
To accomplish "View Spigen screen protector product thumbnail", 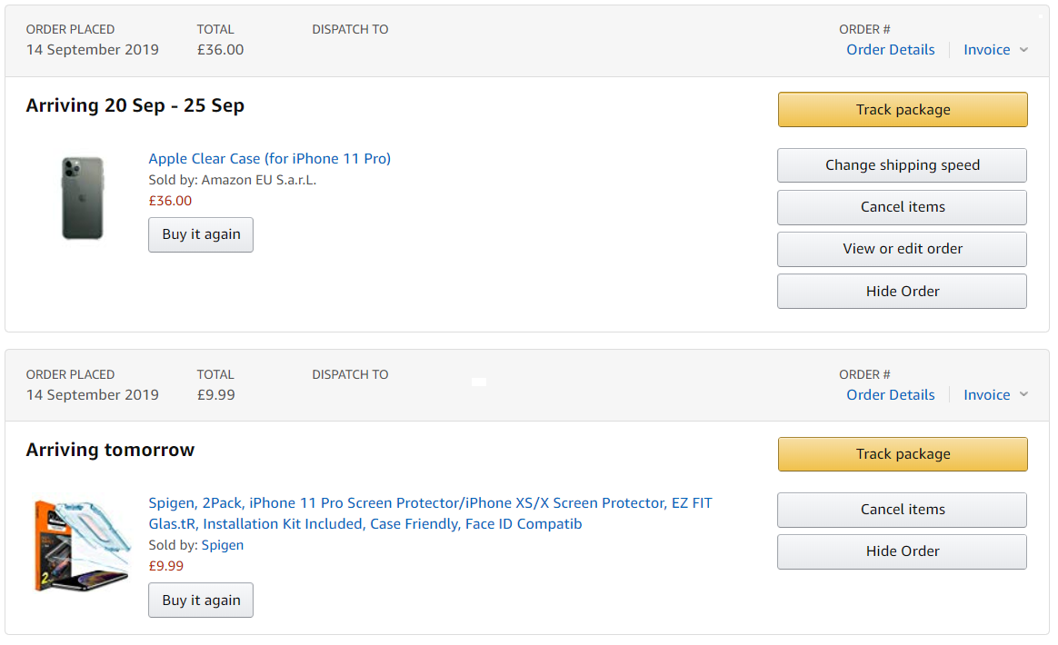I will click(83, 546).
